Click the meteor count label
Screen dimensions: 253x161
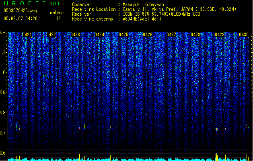(x=57, y=12)
